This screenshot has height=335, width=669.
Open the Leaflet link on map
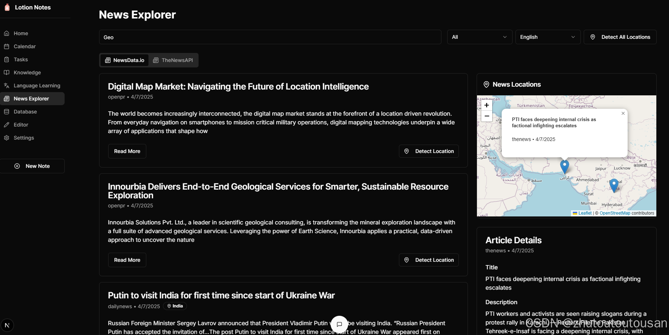pos(582,213)
